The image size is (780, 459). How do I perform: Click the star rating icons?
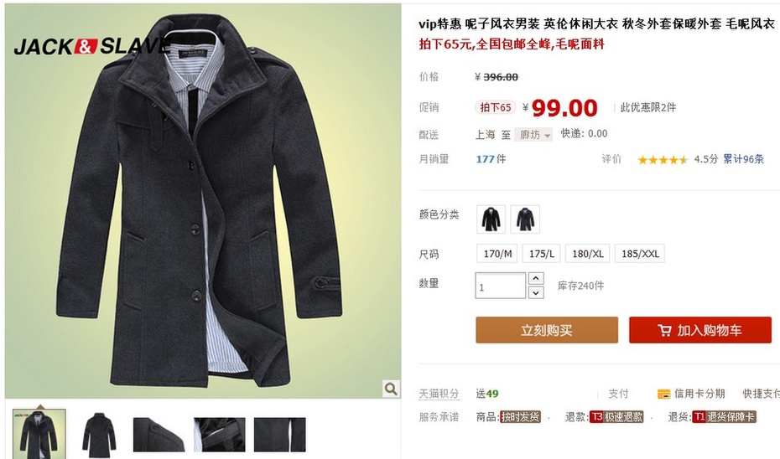coord(663,159)
